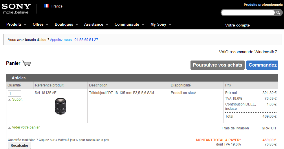The height and width of the screenshot is (149, 284).
Task: Click Frais de livraison GRATUIT value
Action: [269, 128]
